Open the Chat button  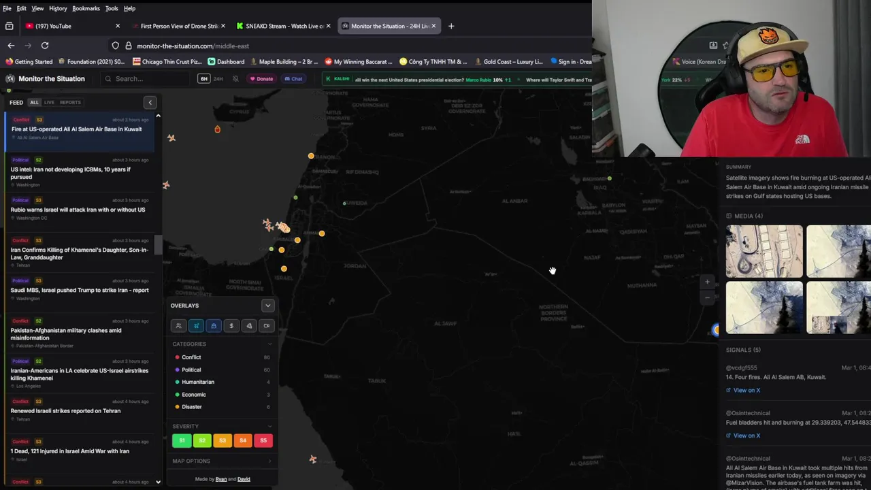pyautogui.click(x=293, y=79)
